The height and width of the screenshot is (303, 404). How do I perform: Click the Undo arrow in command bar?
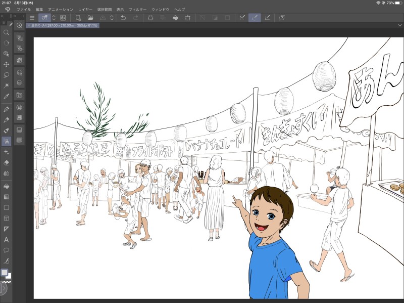(x=124, y=18)
